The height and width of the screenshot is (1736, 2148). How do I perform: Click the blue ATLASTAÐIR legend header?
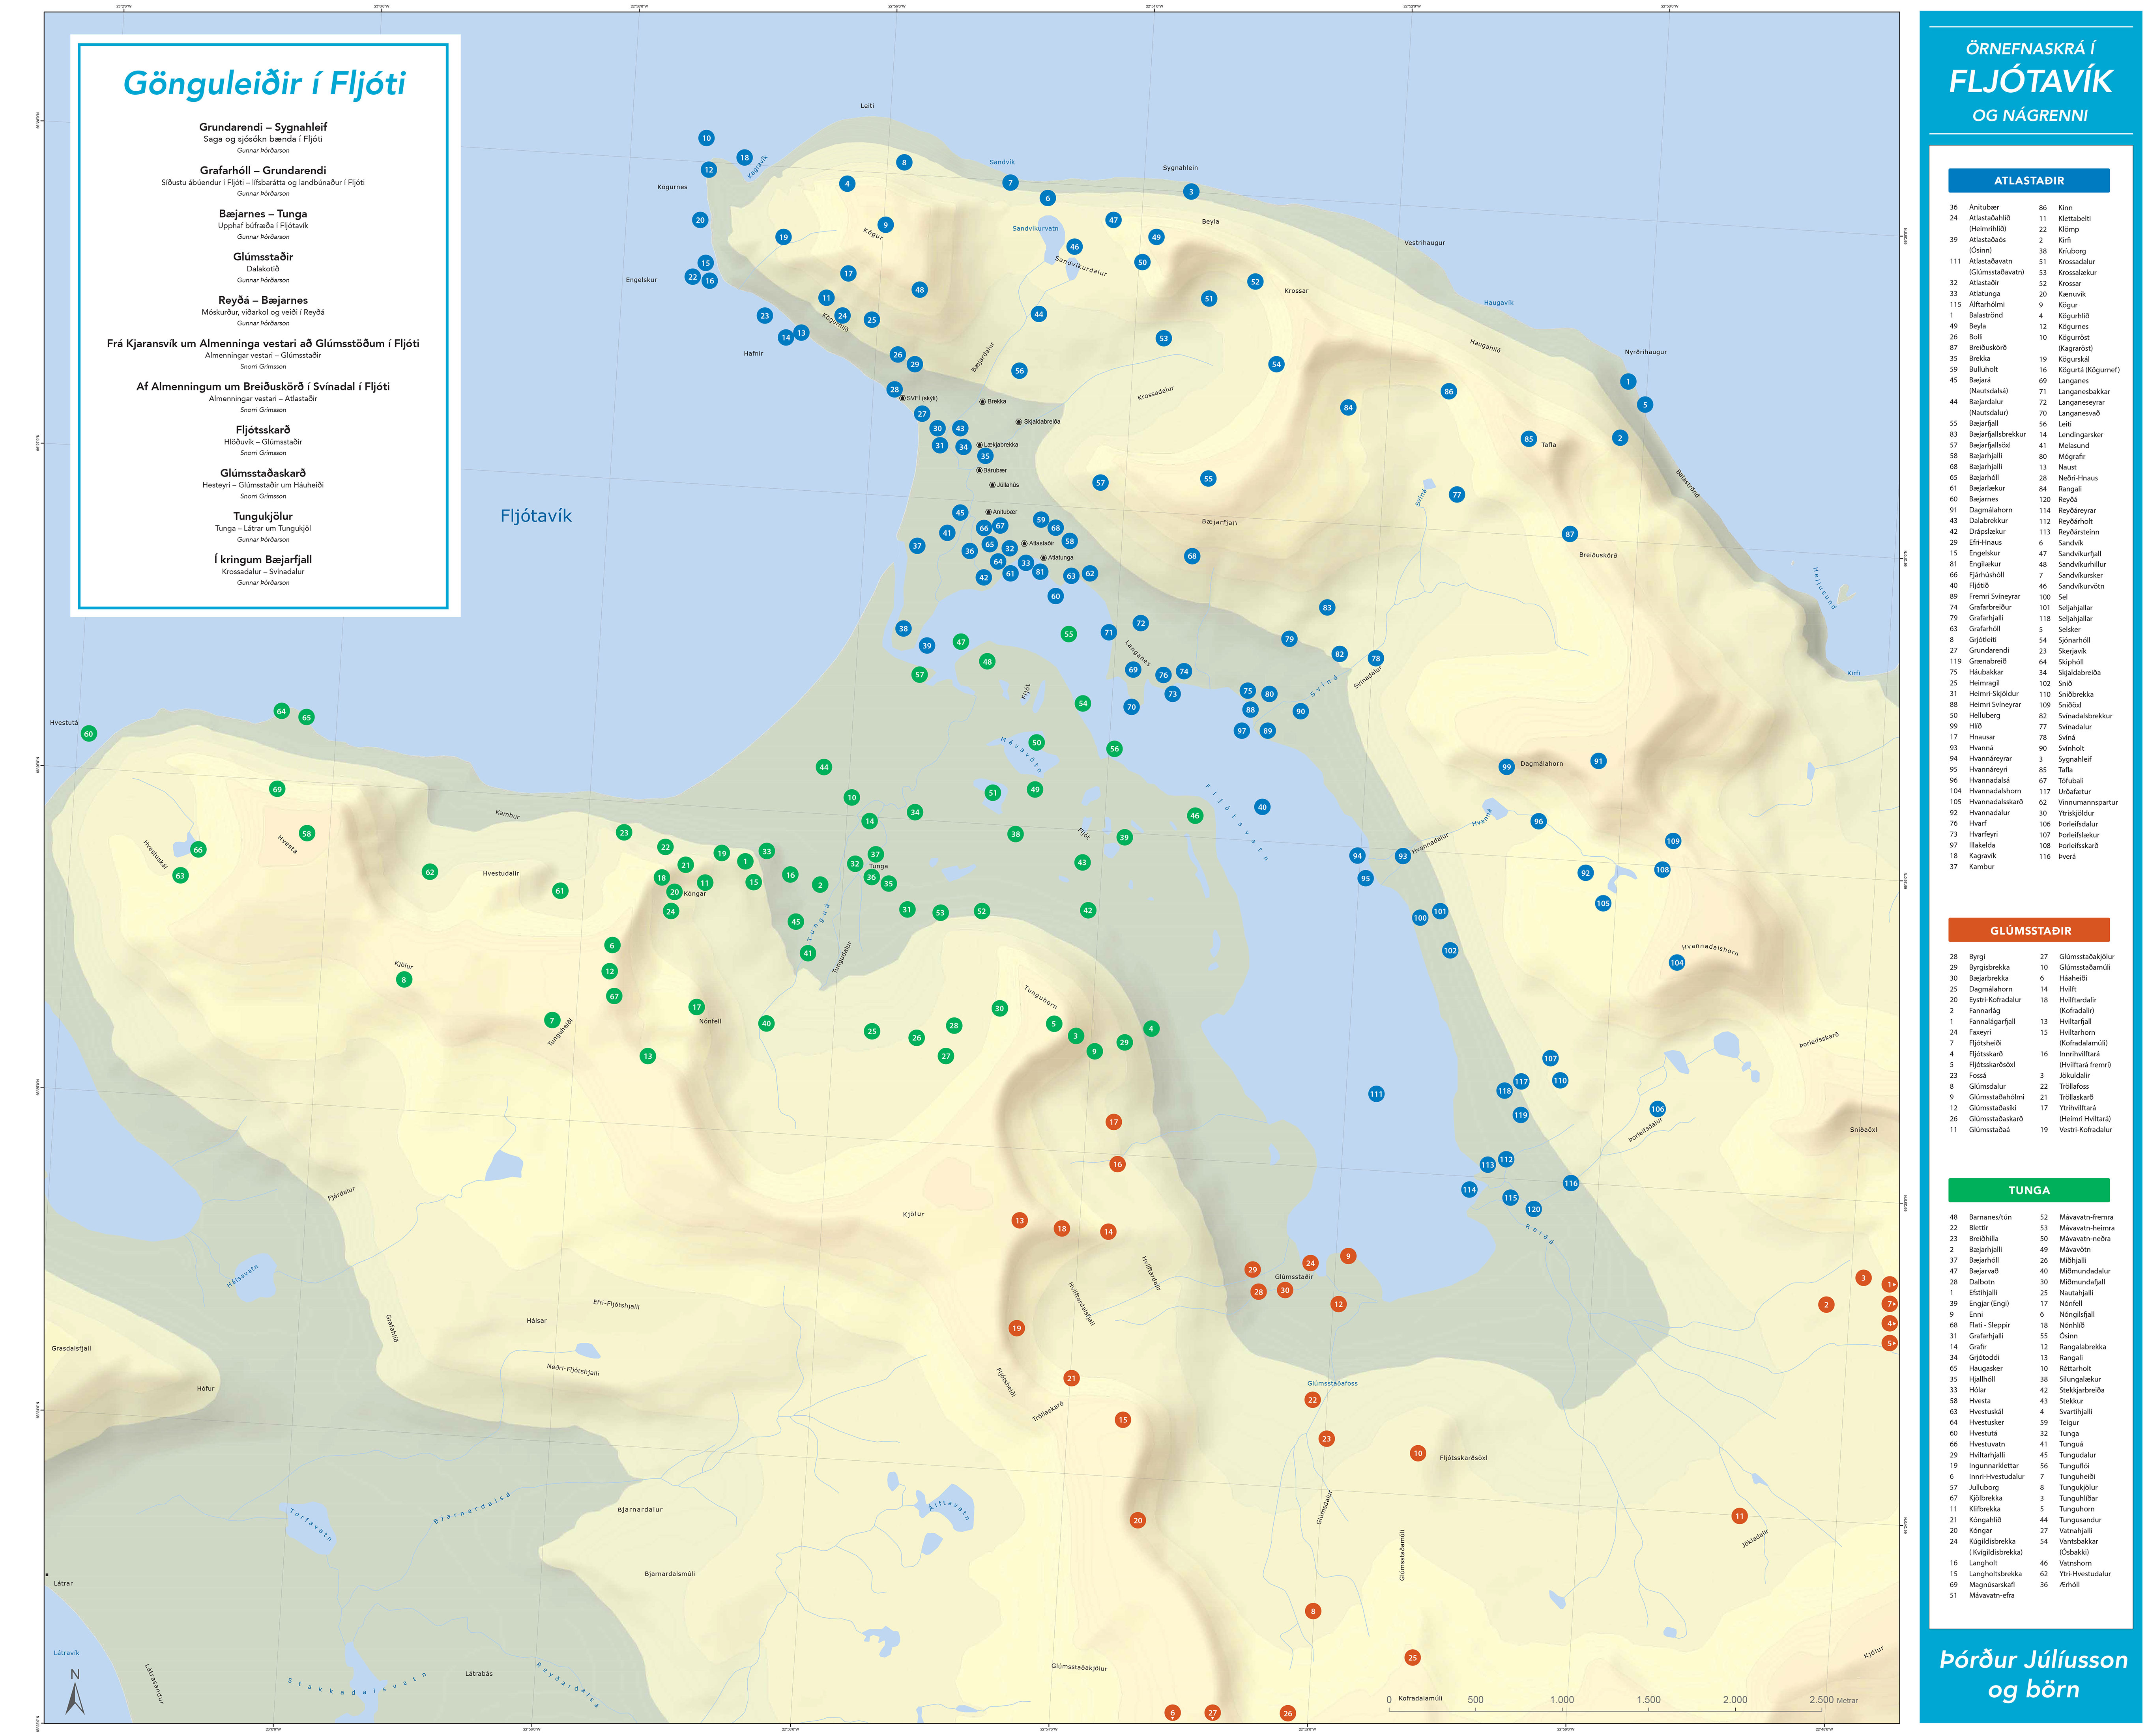click(2029, 181)
